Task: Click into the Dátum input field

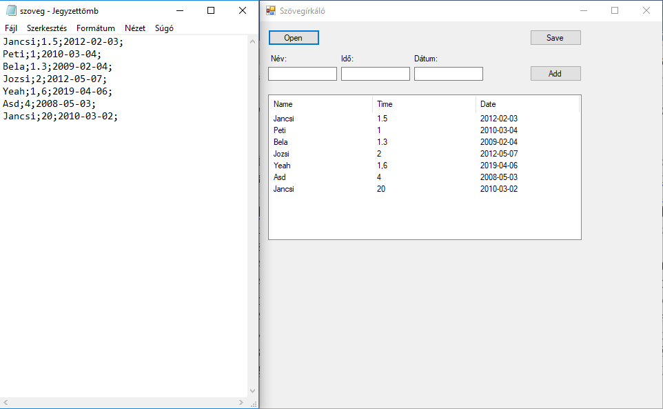Action: click(x=448, y=74)
